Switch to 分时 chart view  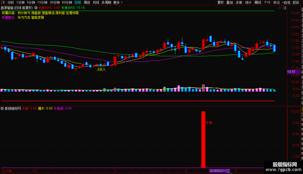[10, 2]
